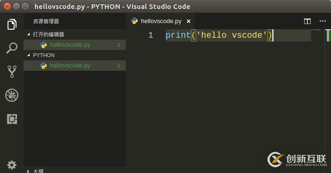
Task: Open the Source Control view icon
Action: [12, 72]
